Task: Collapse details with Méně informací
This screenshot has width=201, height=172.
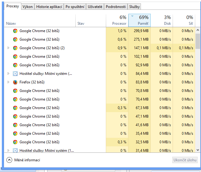Action: pyautogui.click(x=23, y=160)
